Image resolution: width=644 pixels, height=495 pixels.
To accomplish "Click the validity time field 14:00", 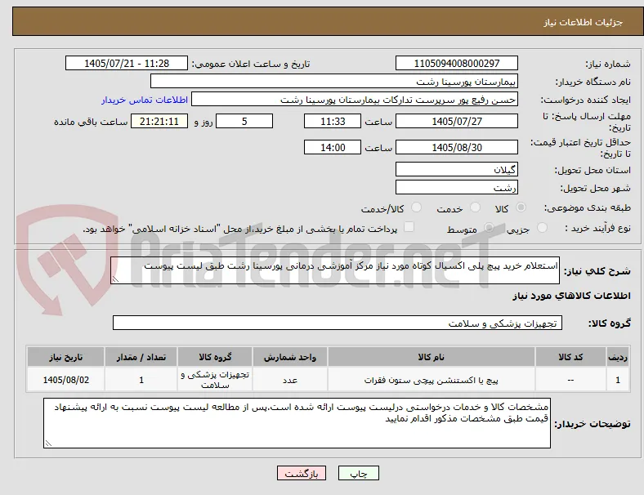I will (333, 147).
